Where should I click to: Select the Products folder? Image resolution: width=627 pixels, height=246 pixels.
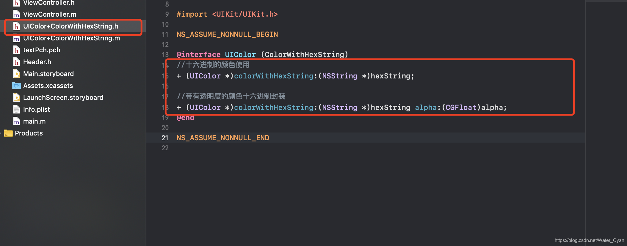pos(29,133)
